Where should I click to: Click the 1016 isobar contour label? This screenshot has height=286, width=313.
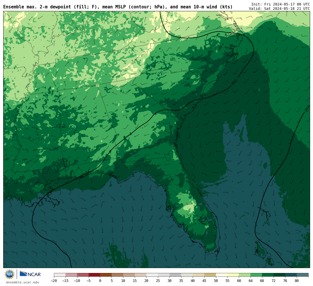pyautogui.click(x=307, y=108)
